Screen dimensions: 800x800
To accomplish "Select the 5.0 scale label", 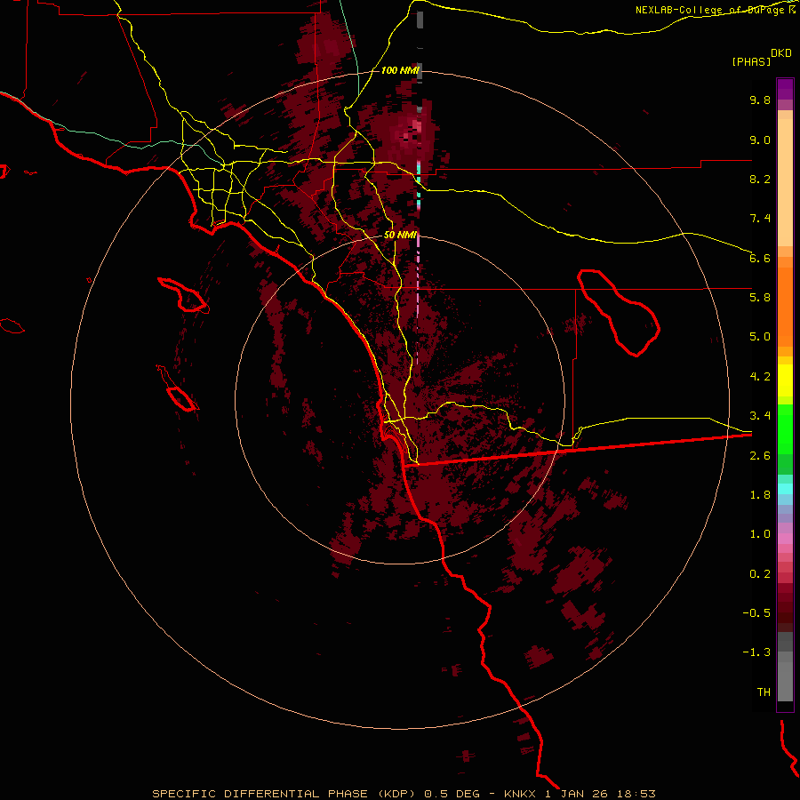I will tap(760, 337).
